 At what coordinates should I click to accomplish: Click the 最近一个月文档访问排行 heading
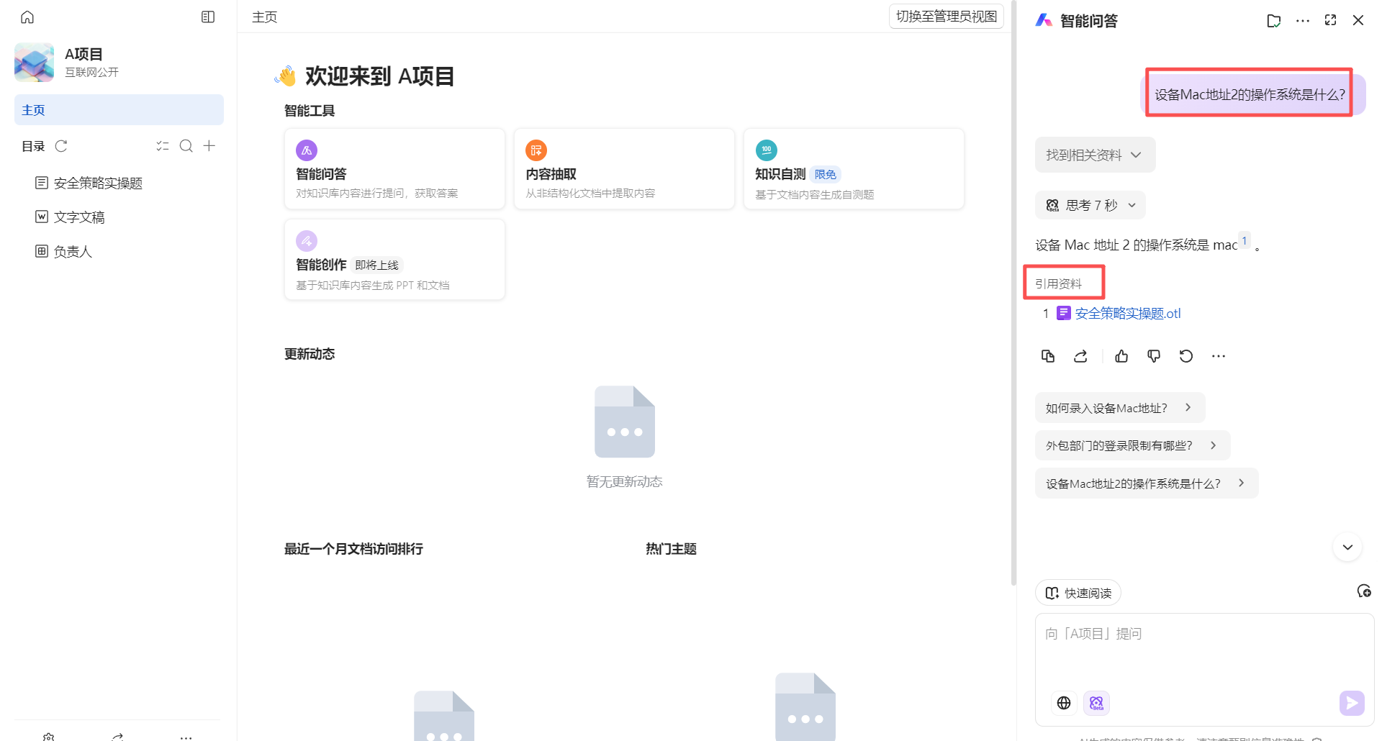point(353,549)
